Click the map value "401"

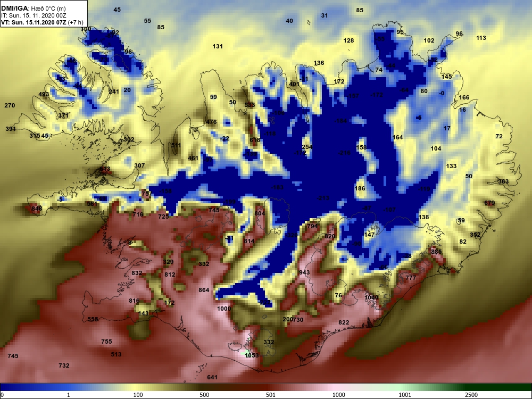tap(295, 84)
